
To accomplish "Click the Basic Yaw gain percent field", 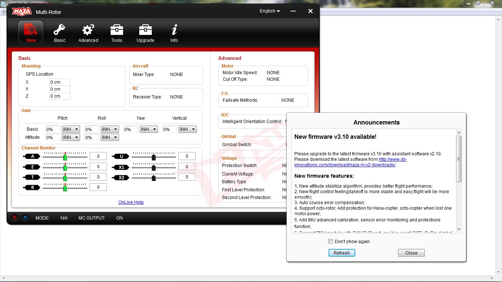I will click(130, 129).
